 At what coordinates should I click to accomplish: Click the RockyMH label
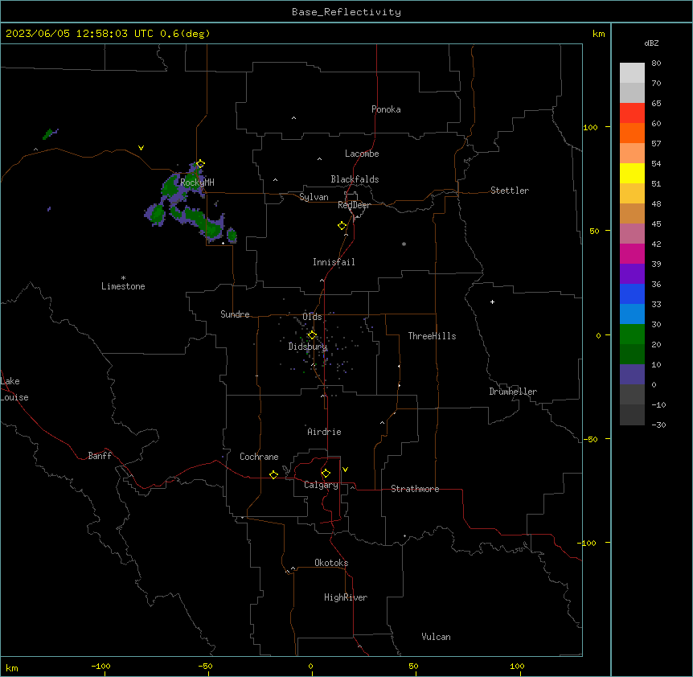[x=197, y=182]
